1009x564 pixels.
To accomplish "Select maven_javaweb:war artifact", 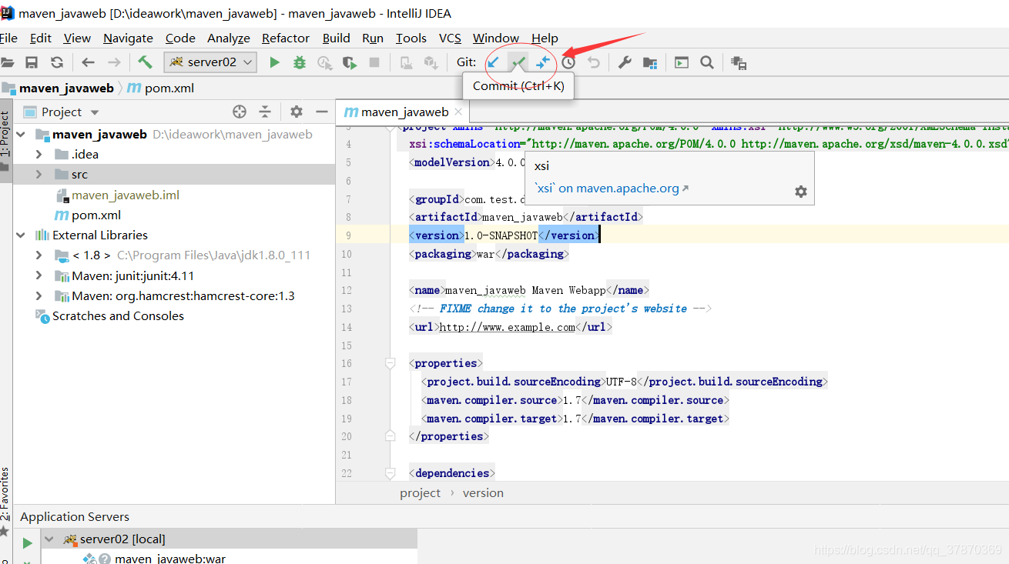I will coord(170,559).
